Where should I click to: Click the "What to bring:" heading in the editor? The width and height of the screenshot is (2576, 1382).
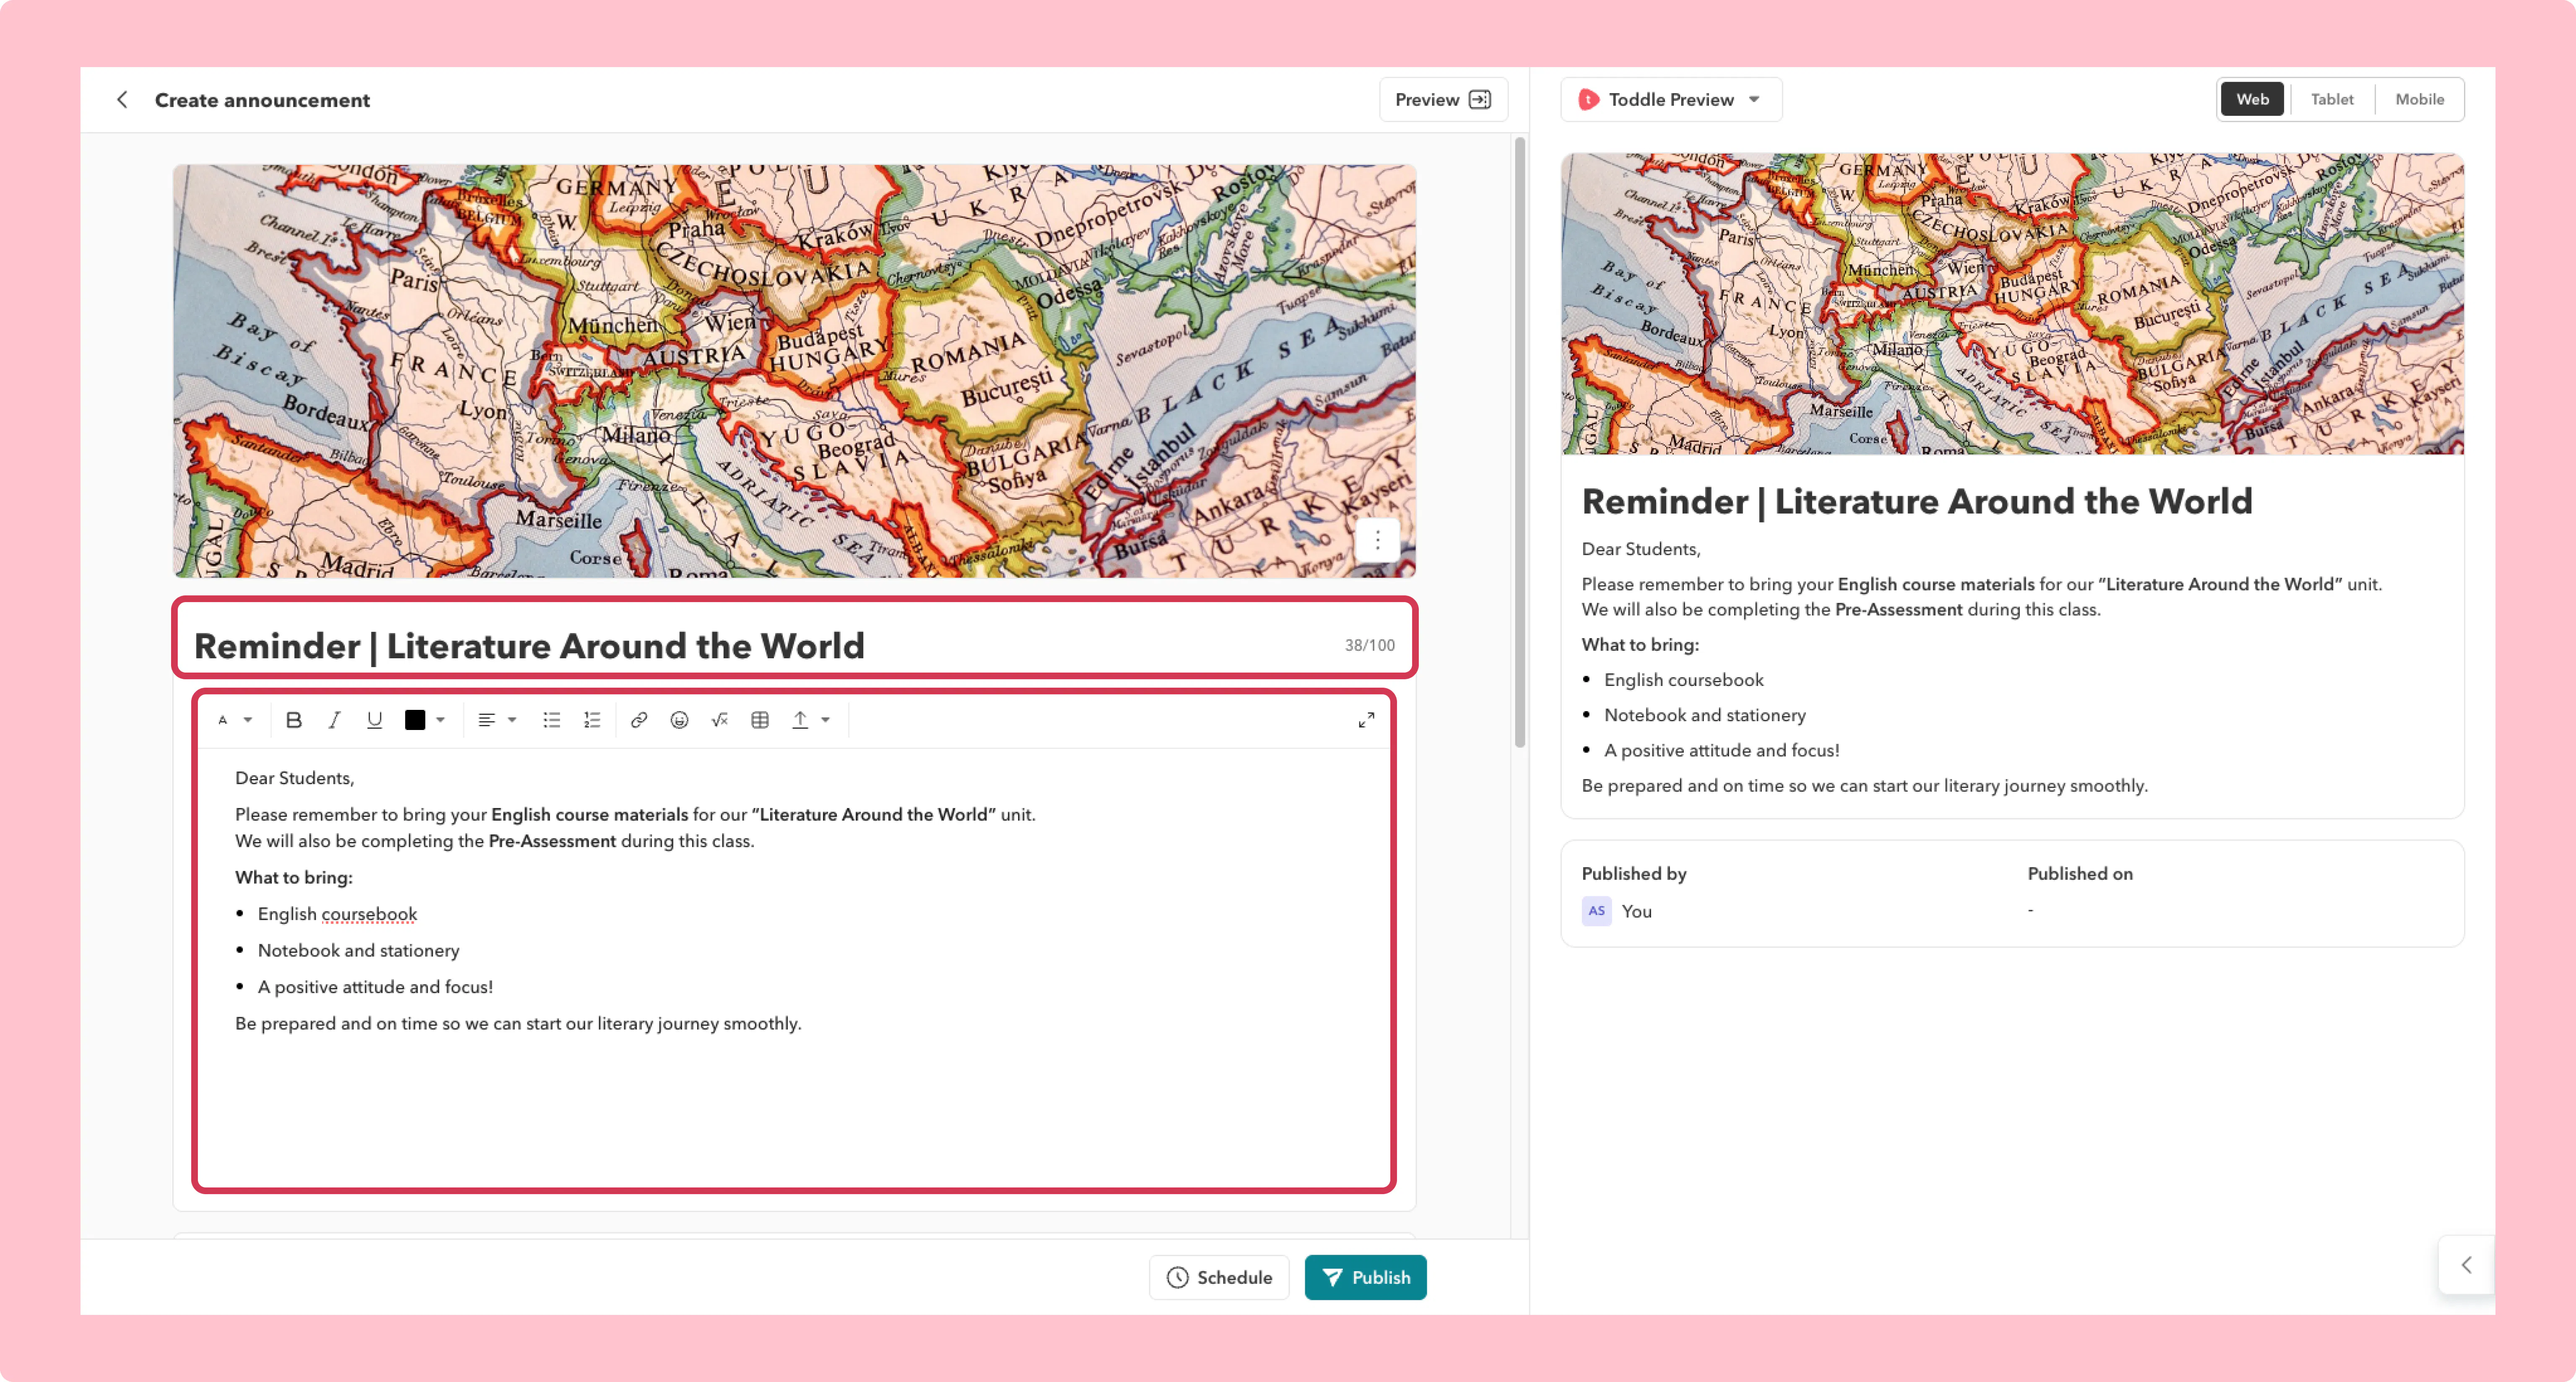294,877
